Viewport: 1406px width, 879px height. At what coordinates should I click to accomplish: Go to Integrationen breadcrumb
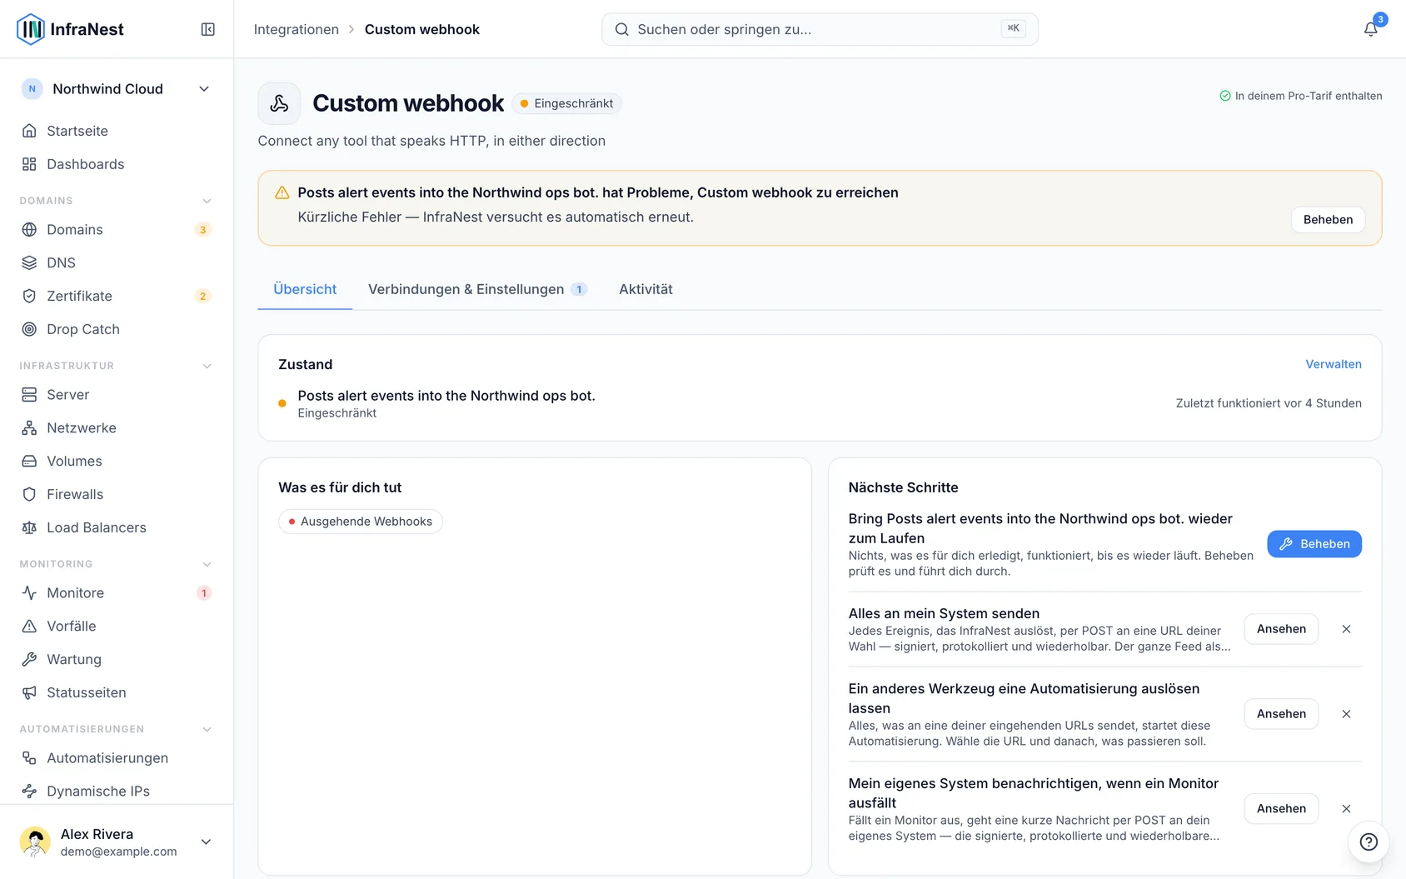[296, 29]
